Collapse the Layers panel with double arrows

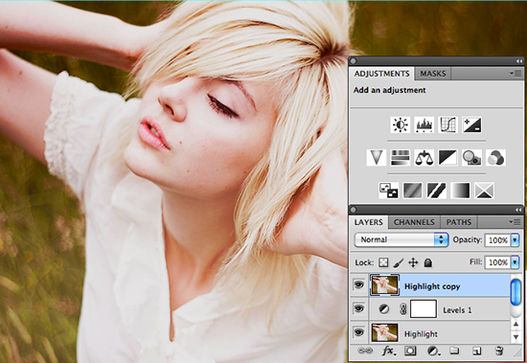click(519, 210)
